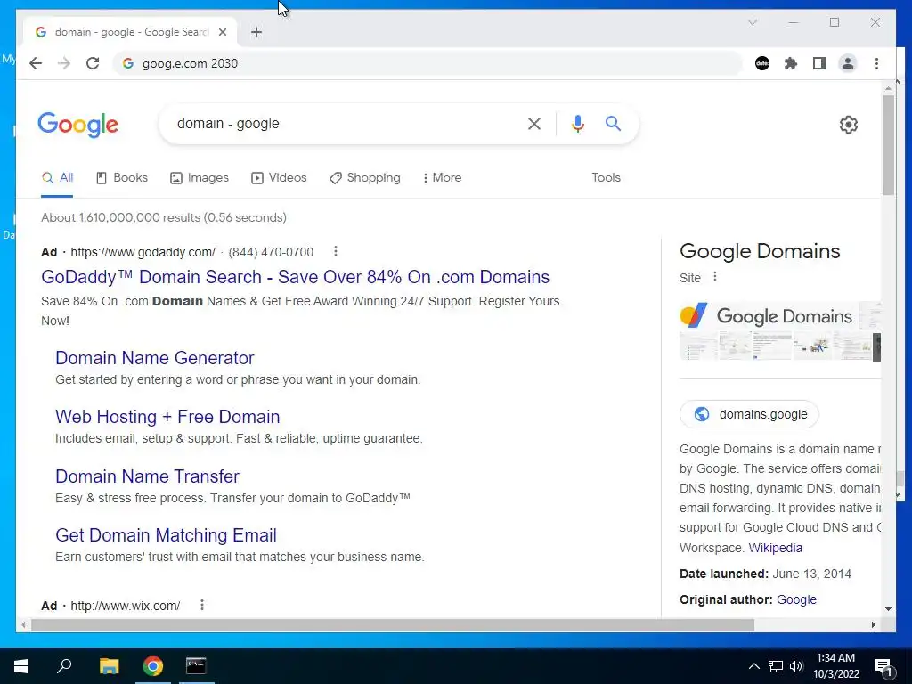Click the vertical scrollbar down arrow
The height and width of the screenshot is (684, 912).
click(x=888, y=609)
